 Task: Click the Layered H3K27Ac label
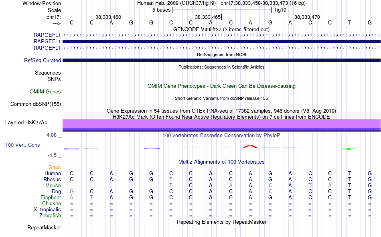click(26, 123)
